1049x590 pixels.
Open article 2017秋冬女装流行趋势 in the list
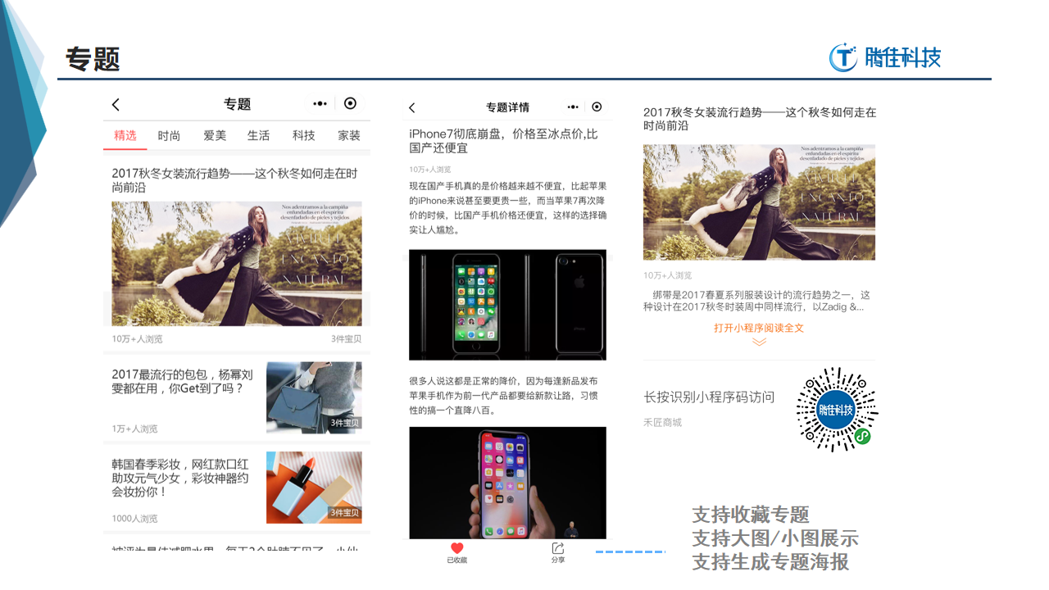click(x=235, y=180)
